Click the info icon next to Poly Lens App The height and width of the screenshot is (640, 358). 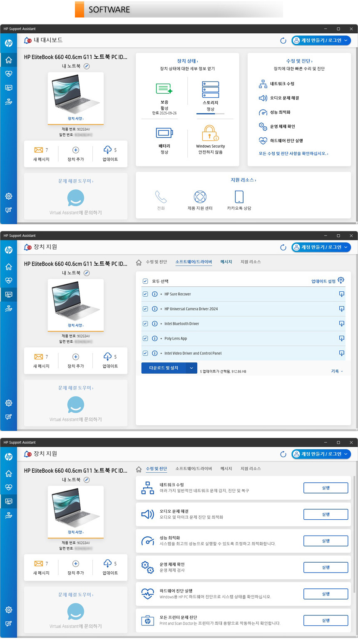click(155, 339)
